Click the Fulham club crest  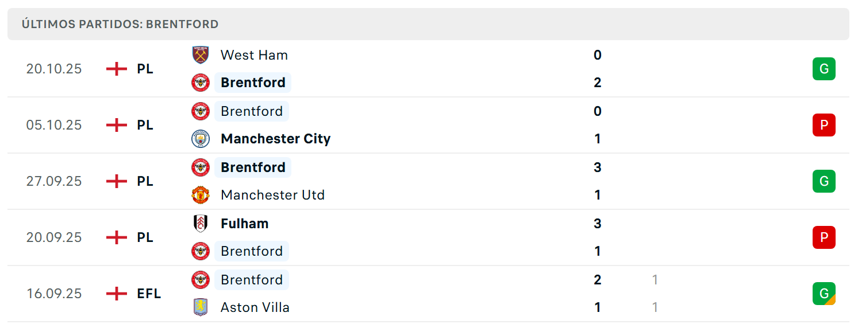[x=201, y=224]
